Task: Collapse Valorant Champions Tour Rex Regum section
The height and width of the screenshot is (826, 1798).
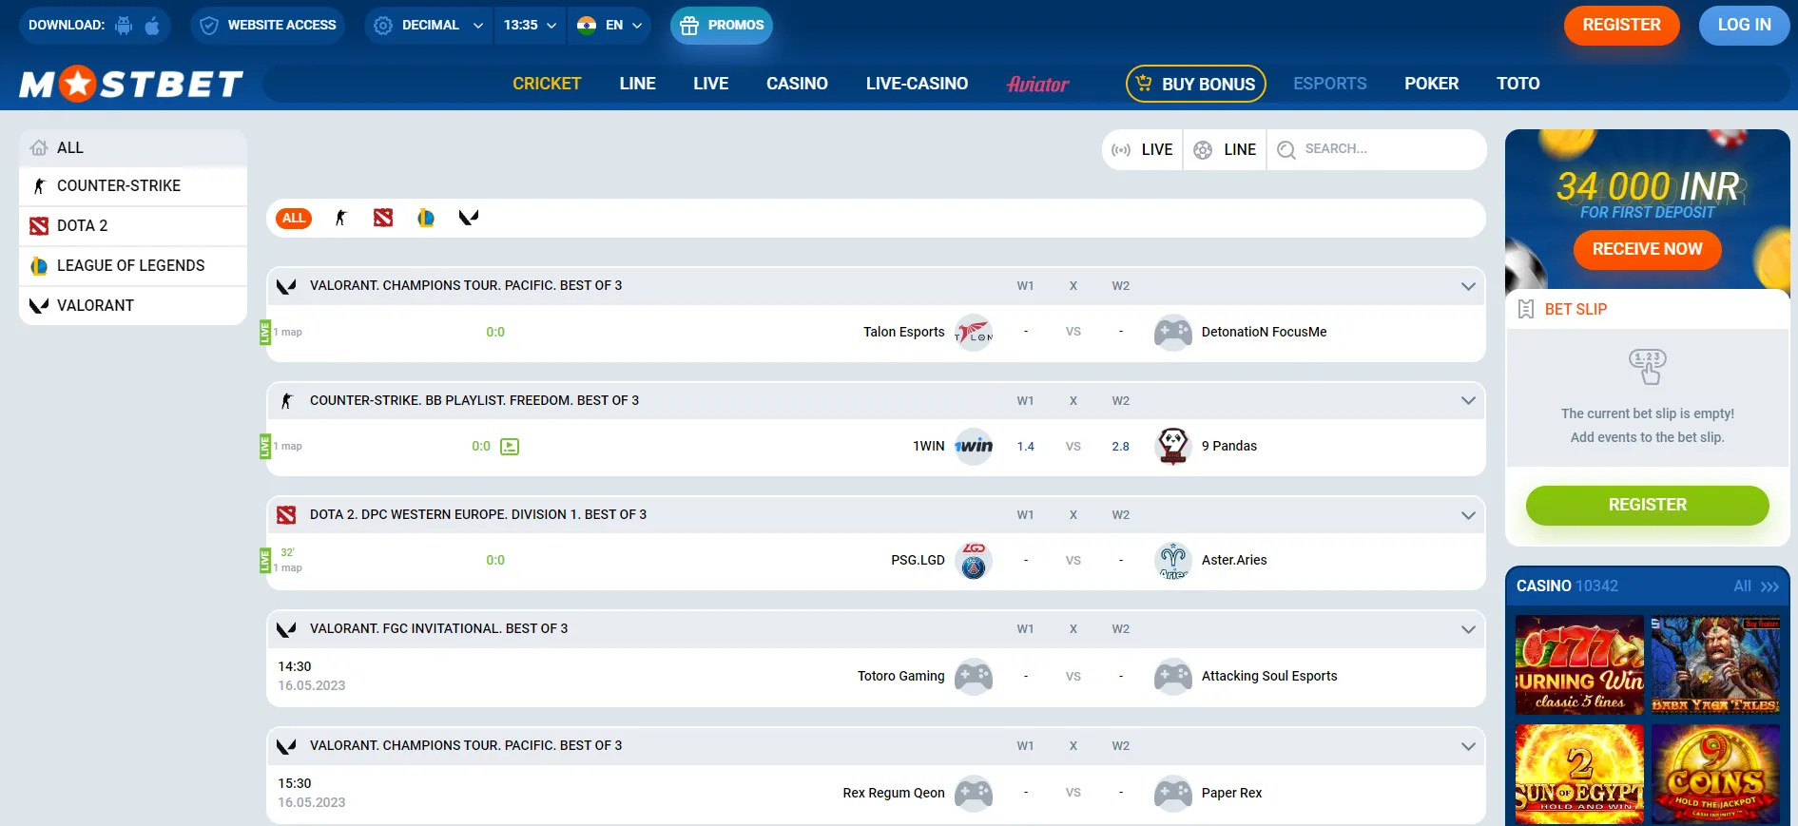Action: [1468, 746]
